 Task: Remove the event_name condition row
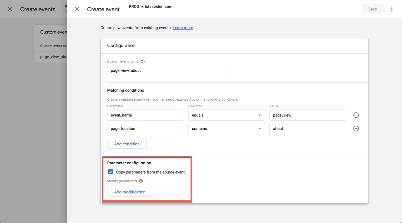(356, 115)
